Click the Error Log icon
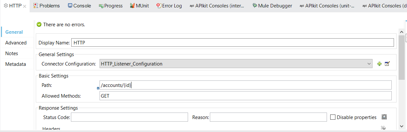This screenshot has width=407, height=132. coord(158,6)
